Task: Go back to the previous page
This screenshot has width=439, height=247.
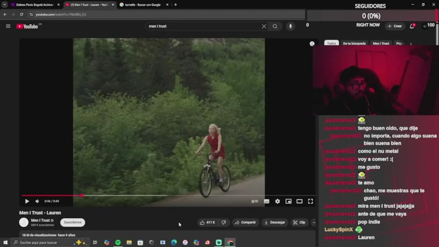Action: [x=5, y=14]
